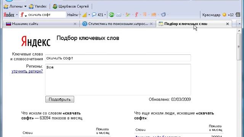Expand the Яndex toolbar logo dropdown arrow
This screenshot has height=137, width=244.
pyautogui.click(x=17, y=15)
